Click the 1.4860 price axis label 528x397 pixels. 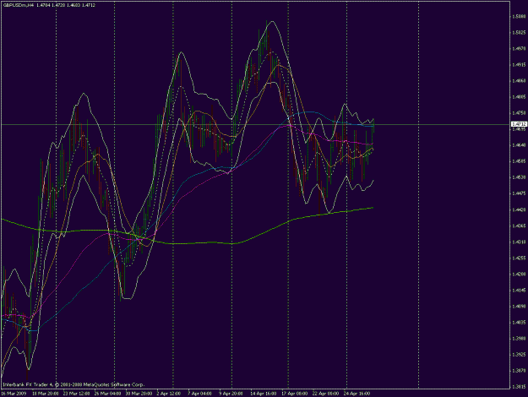519,81
